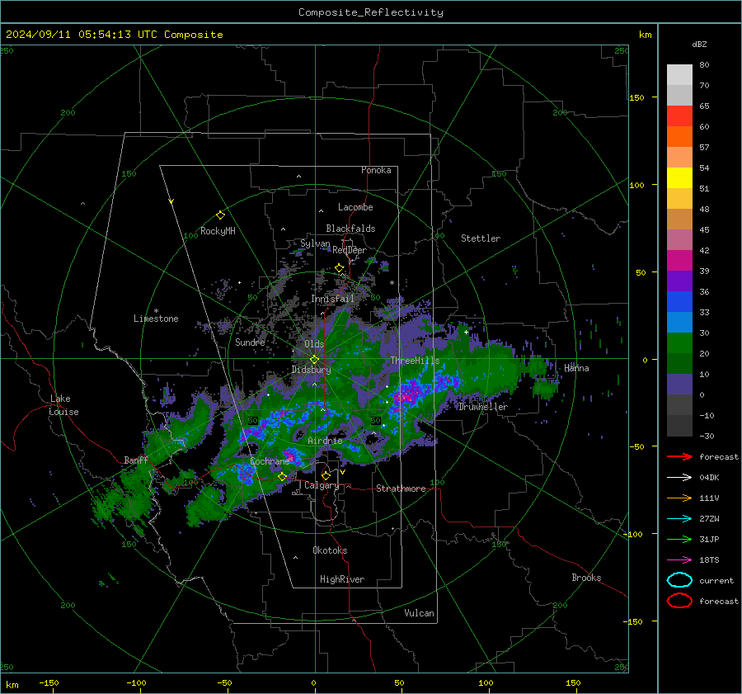742x694 pixels.
Task: Click the white plus marker east of ThreeHills
Action: (466, 332)
